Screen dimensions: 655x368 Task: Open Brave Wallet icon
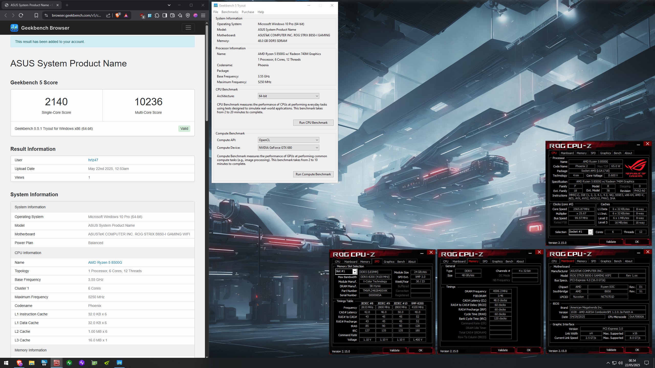click(172, 15)
